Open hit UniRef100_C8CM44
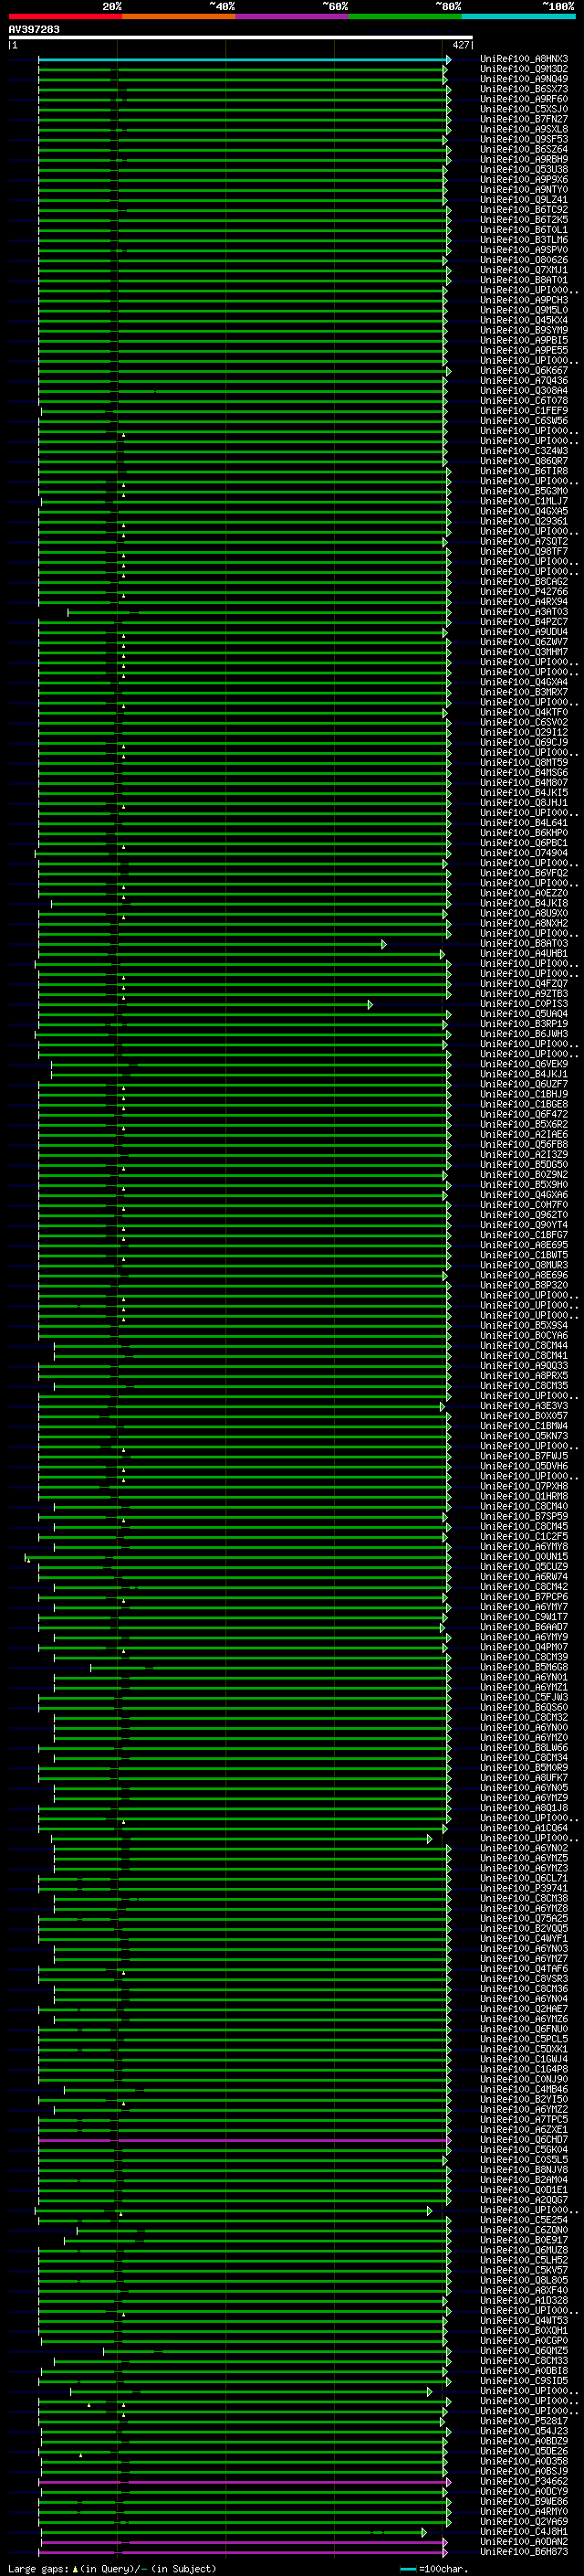Image resolution: width=584 pixels, height=2576 pixels. (524, 1346)
